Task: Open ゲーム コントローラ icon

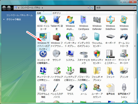Action: (124, 37)
